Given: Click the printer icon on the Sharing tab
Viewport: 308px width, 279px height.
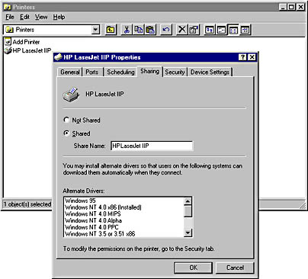Looking at the screenshot, I should (x=71, y=95).
